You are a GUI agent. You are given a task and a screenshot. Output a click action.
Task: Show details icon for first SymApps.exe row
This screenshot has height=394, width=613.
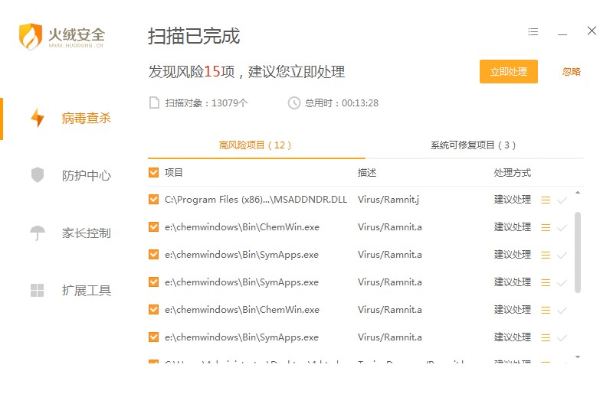coord(546,255)
